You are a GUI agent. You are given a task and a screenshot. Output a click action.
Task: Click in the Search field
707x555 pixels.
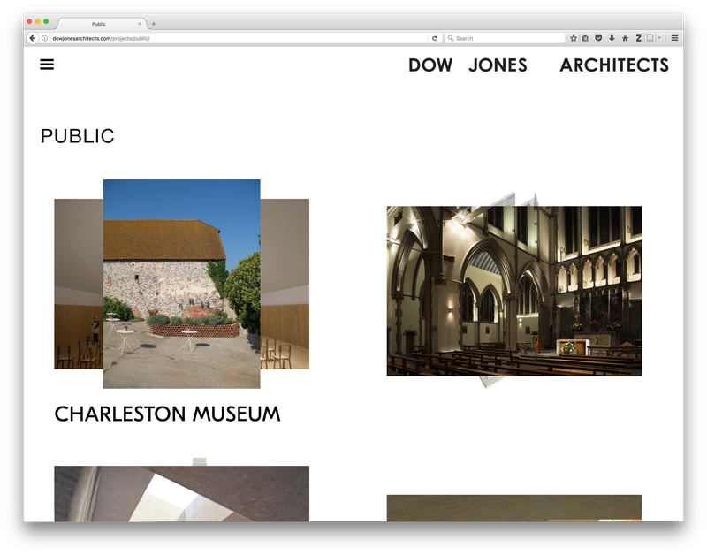[505, 38]
